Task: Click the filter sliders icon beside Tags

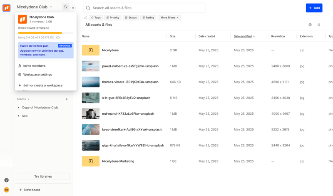Action: [x=85, y=18]
